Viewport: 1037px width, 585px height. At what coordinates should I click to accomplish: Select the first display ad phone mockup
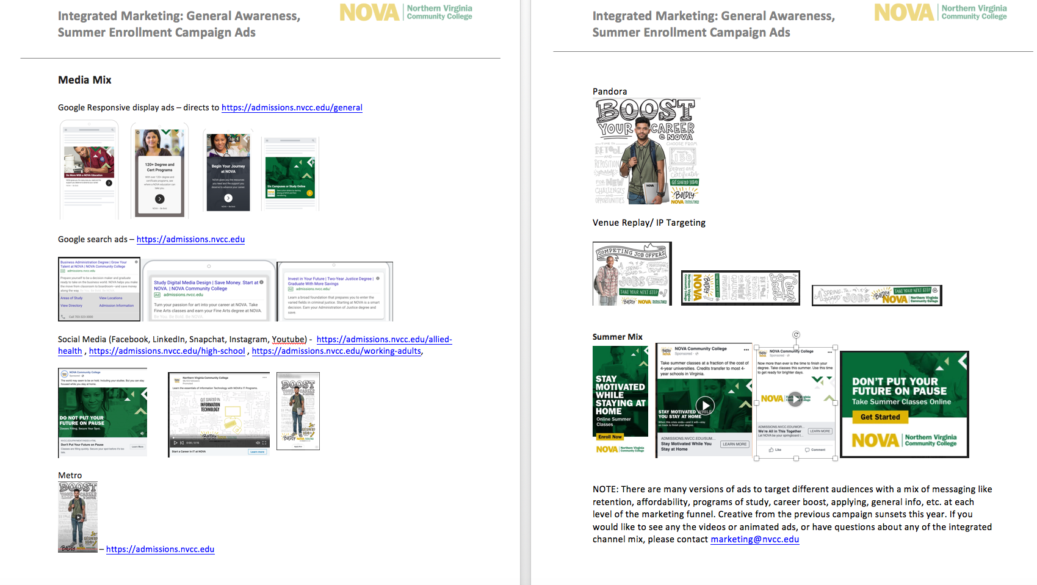pyautogui.click(x=89, y=170)
